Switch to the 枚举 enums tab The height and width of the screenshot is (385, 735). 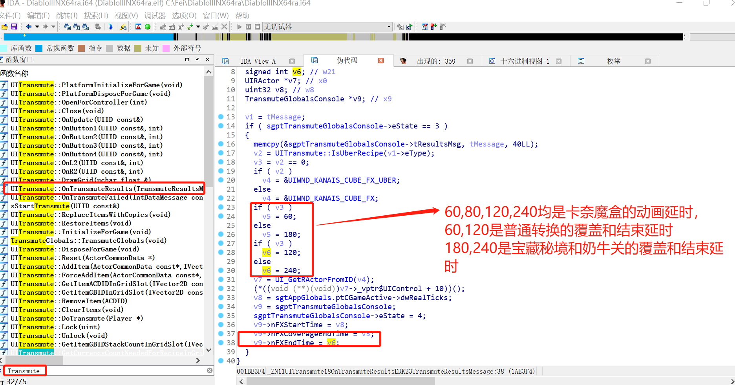point(614,61)
